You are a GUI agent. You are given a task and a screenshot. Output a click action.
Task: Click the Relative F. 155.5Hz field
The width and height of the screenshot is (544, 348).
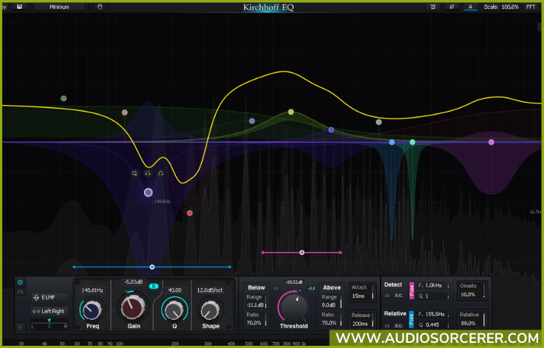click(x=434, y=314)
